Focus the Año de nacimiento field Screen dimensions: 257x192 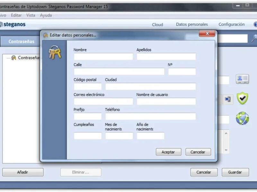click(x=150, y=136)
